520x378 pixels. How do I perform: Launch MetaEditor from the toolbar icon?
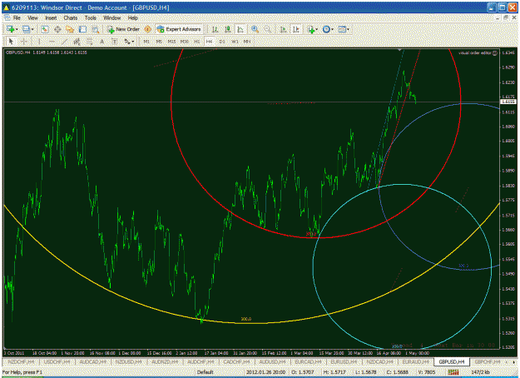coord(148,29)
